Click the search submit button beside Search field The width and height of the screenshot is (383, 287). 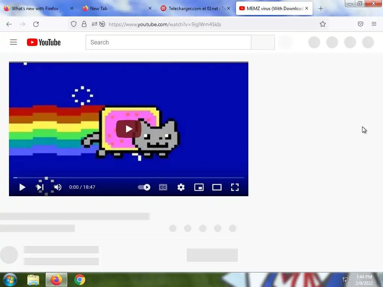pos(263,42)
